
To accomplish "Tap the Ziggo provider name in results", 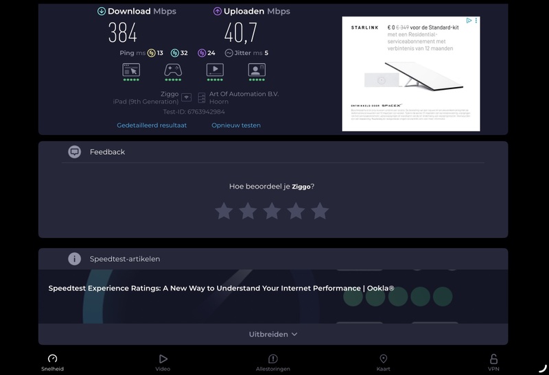I will click(x=170, y=94).
